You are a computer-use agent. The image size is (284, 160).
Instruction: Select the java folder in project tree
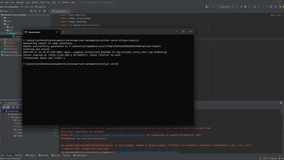click(12, 33)
